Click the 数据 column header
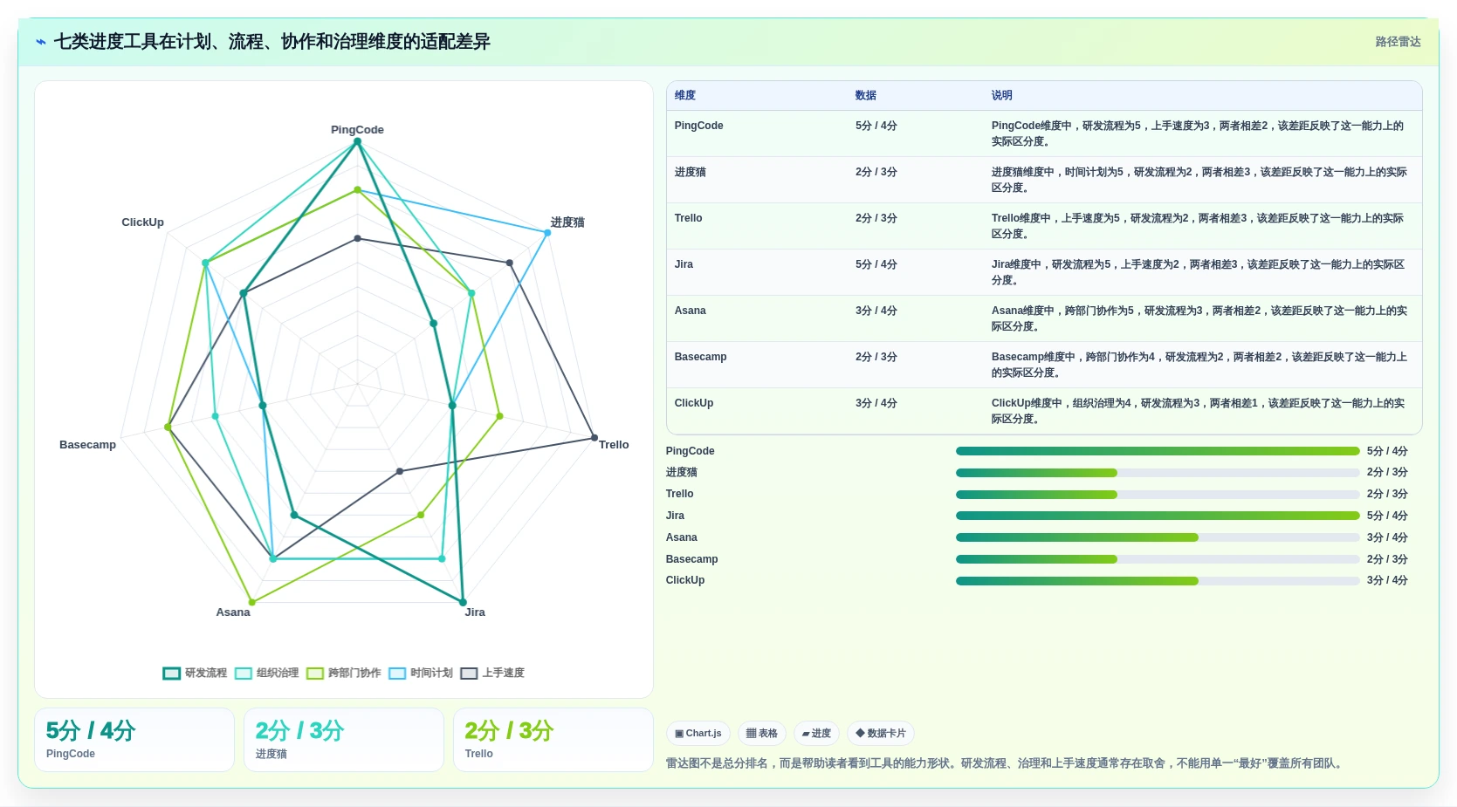The image size is (1457, 807). click(866, 95)
